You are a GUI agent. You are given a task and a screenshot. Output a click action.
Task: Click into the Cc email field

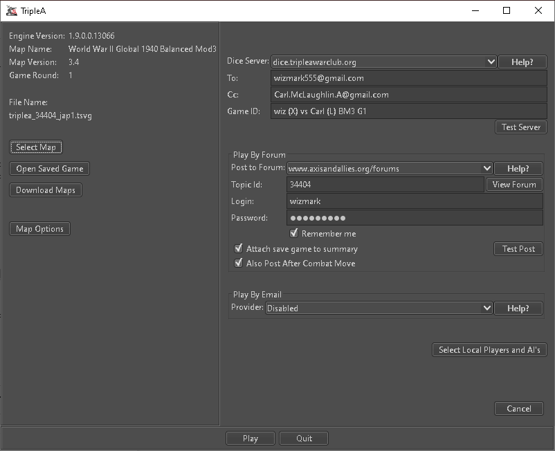(409, 95)
